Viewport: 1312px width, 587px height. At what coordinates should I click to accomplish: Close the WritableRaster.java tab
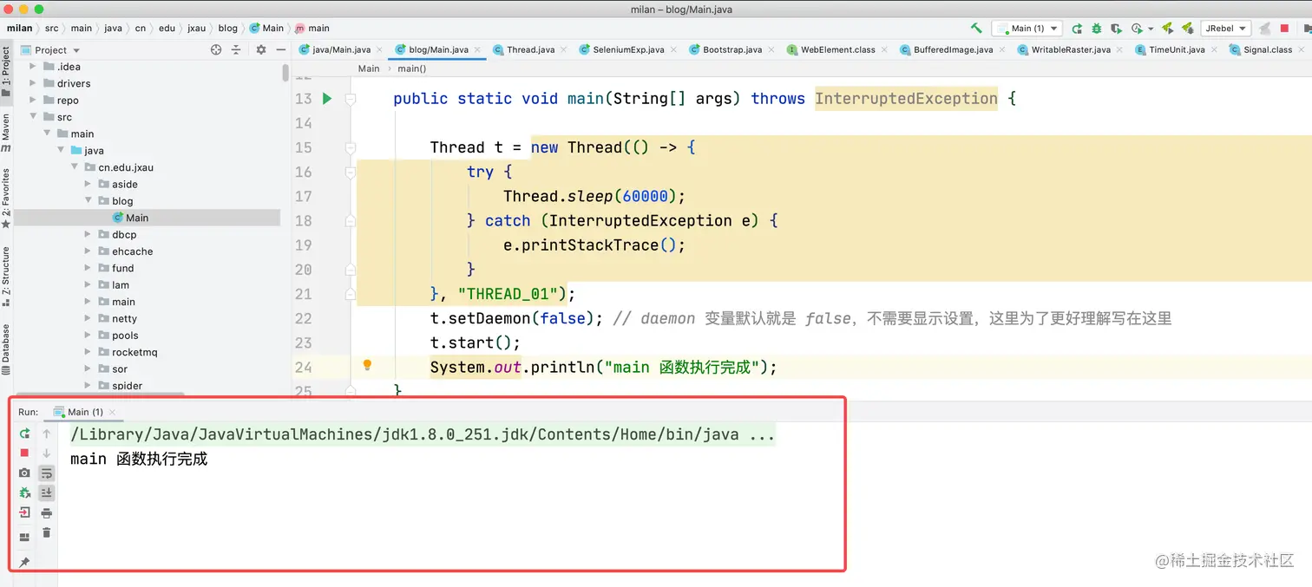(x=1119, y=50)
